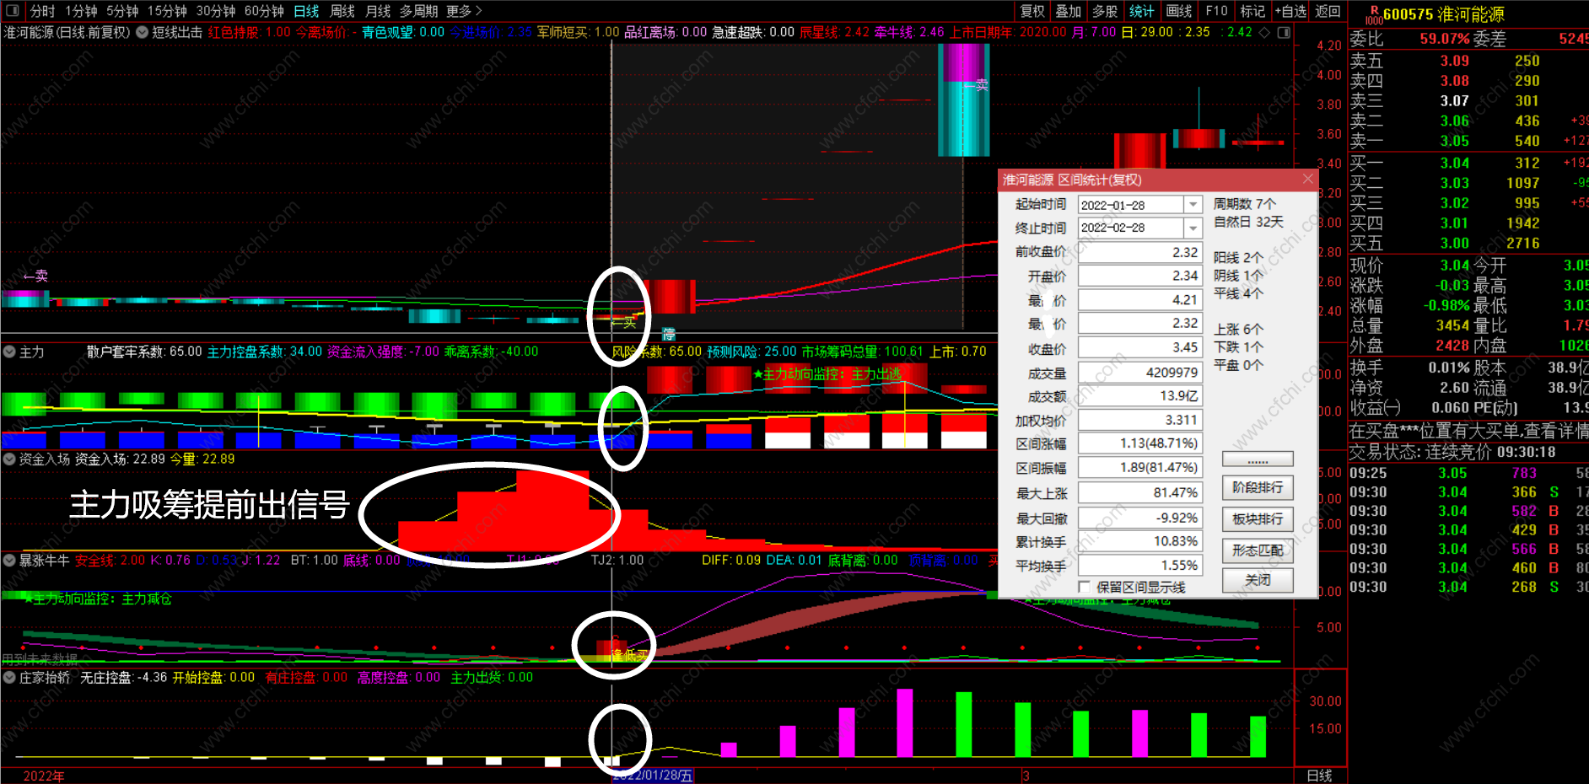Click the 复权 toolbar button

point(1032,11)
